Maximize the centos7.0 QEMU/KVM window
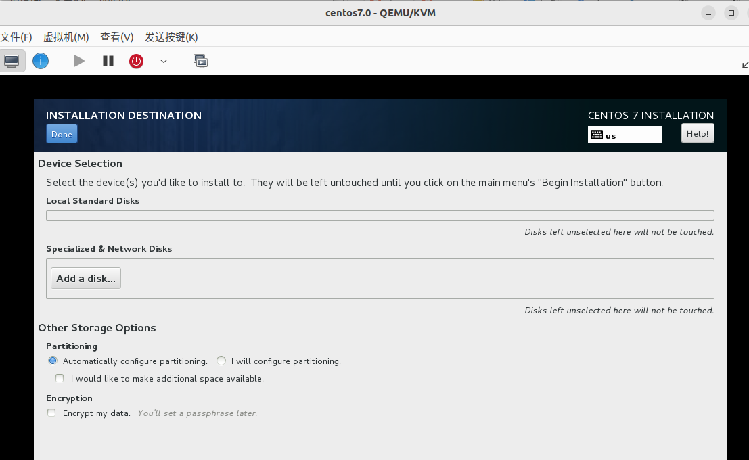This screenshot has width=749, height=460. [731, 14]
